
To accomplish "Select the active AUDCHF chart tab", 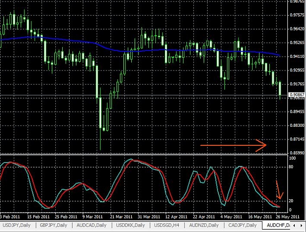I will click(276, 225).
